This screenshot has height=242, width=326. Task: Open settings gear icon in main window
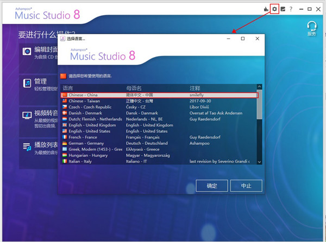coord(274,9)
